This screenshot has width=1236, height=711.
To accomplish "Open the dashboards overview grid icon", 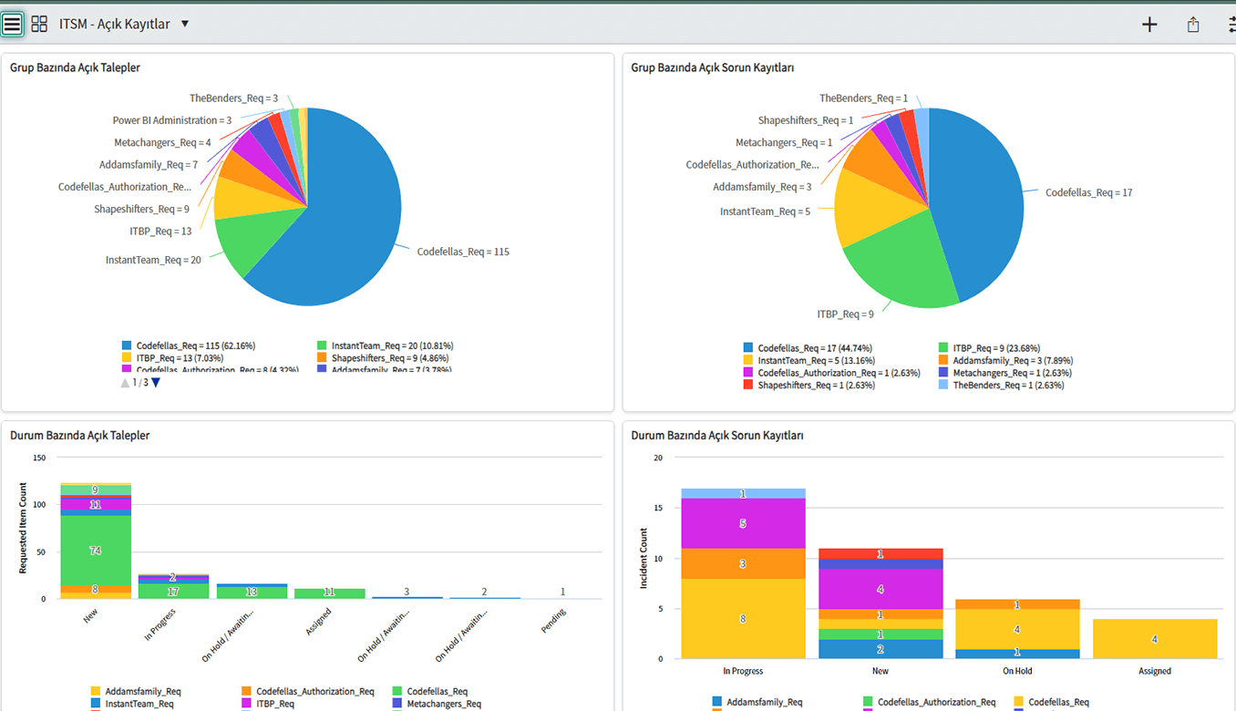I will pyautogui.click(x=39, y=25).
